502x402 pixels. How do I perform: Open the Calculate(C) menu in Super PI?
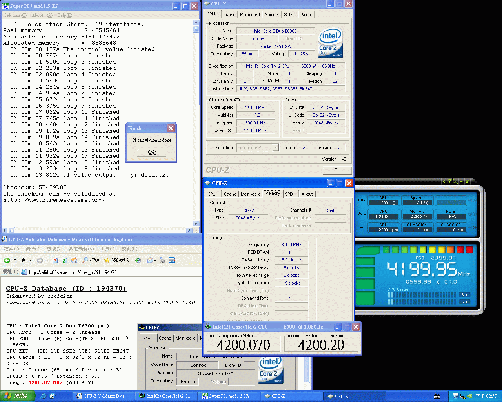click(15, 15)
